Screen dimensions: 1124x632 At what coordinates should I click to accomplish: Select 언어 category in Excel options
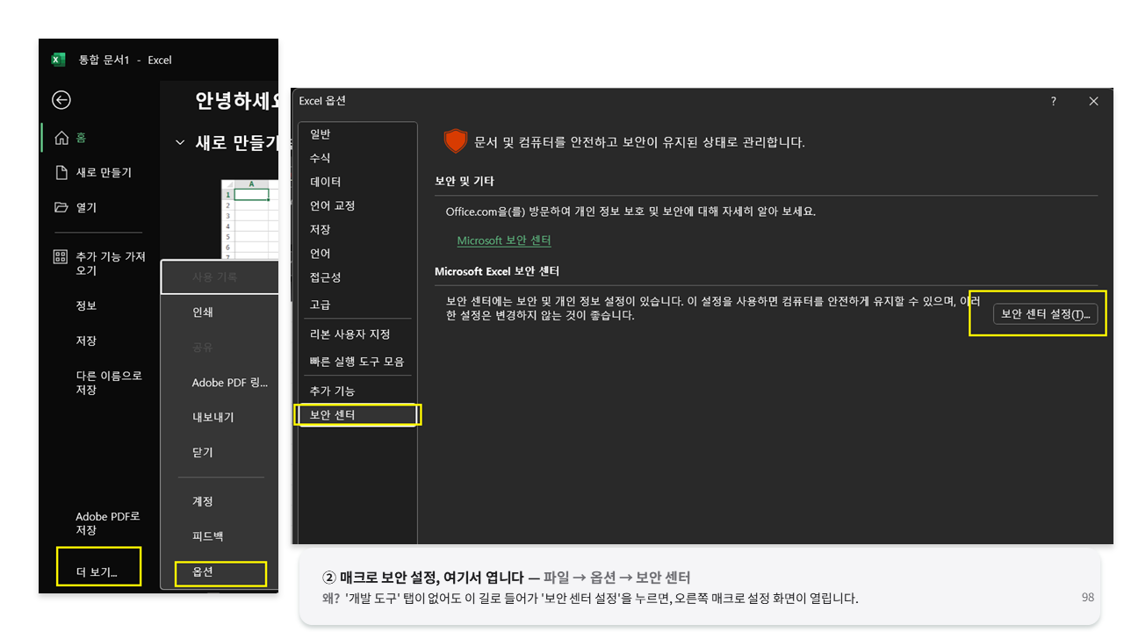357,254
